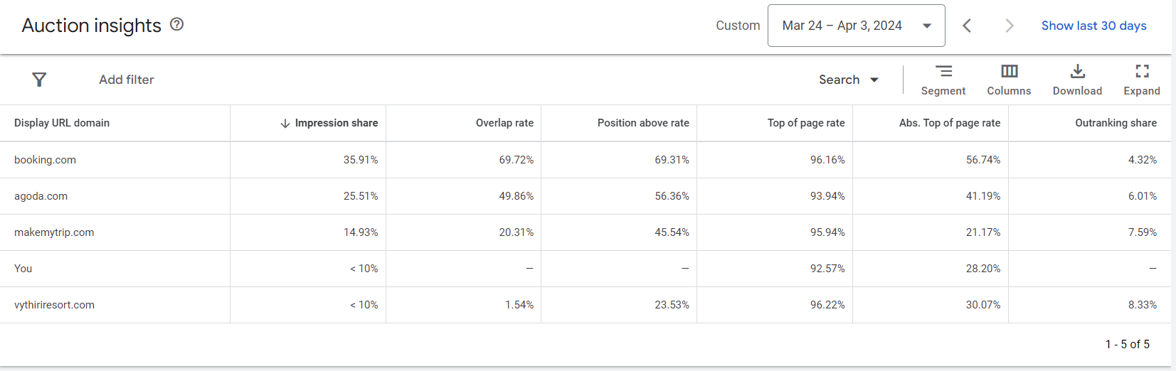Screen dimensions: 1176x371
Task: Click Add filter
Action: click(127, 80)
